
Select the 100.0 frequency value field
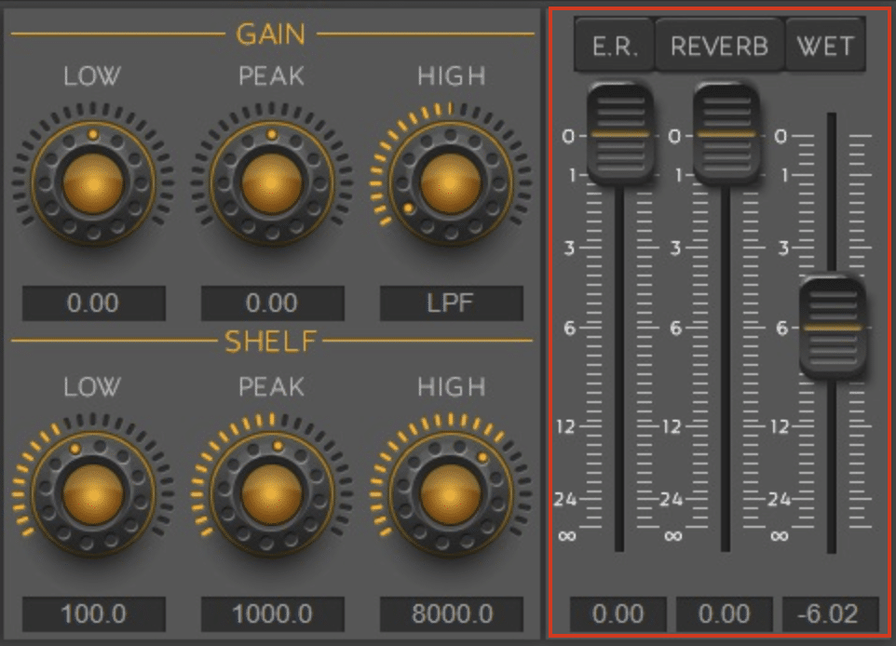[x=93, y=614]
